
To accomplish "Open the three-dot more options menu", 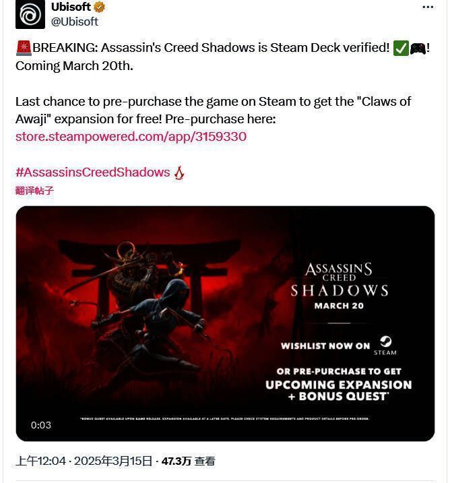I will tap(428, 7).
